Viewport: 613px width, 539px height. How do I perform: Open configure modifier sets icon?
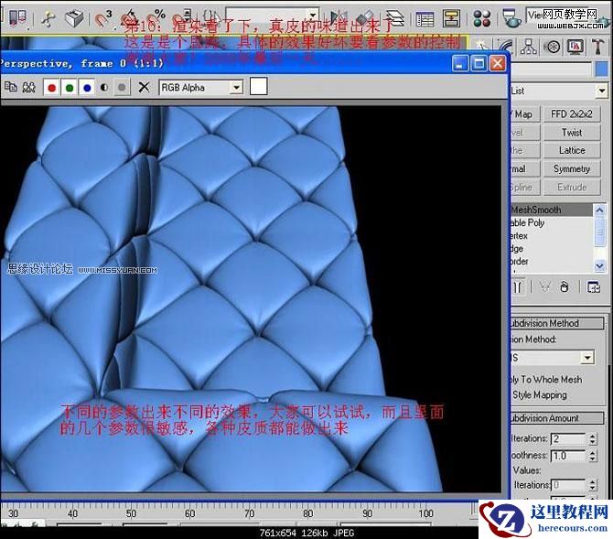[594, 286]
